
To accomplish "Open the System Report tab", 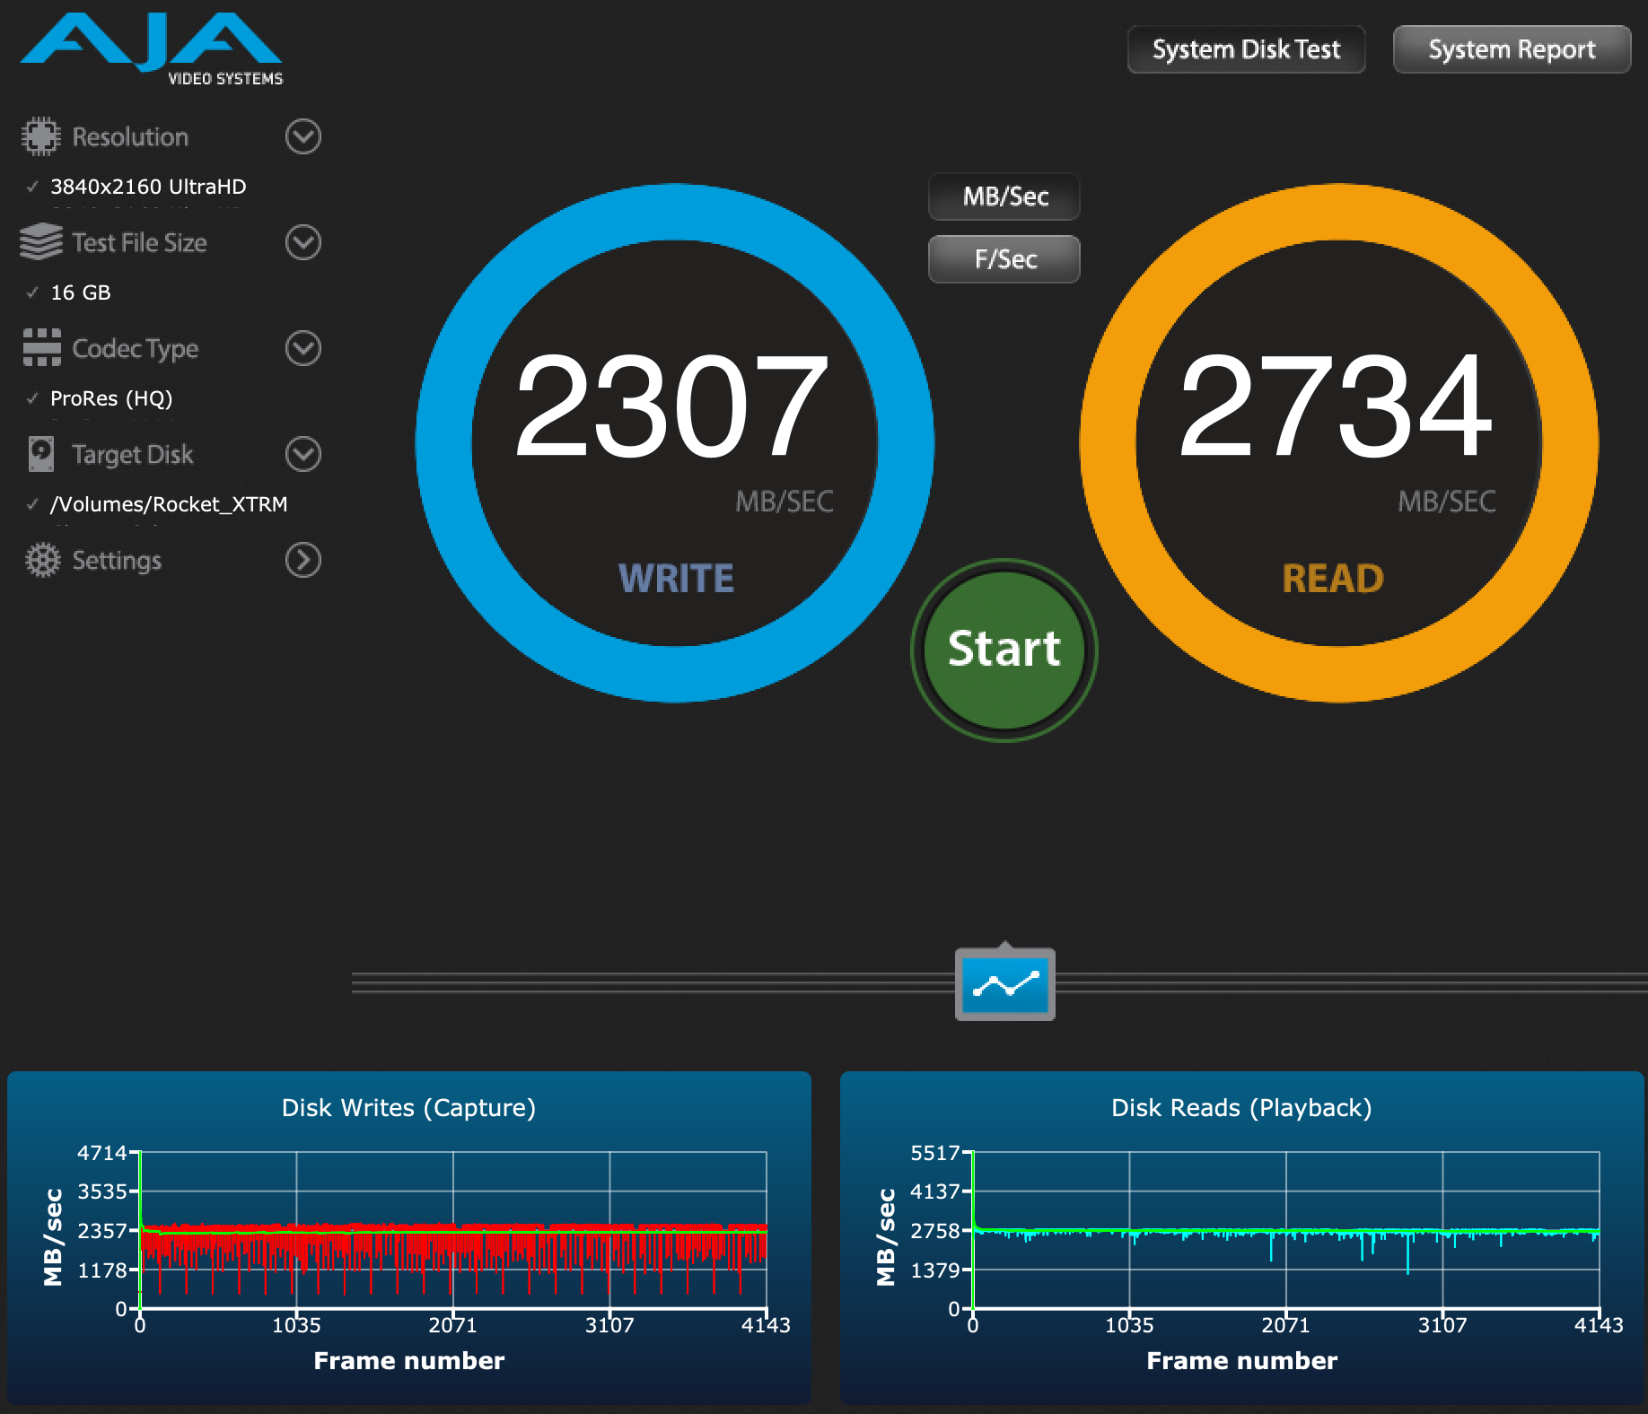I will click(1512, 49).
